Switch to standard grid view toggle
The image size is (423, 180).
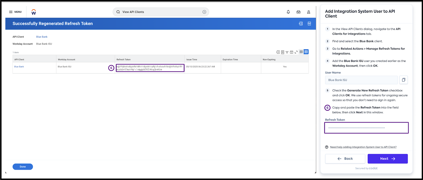point(306,52)
